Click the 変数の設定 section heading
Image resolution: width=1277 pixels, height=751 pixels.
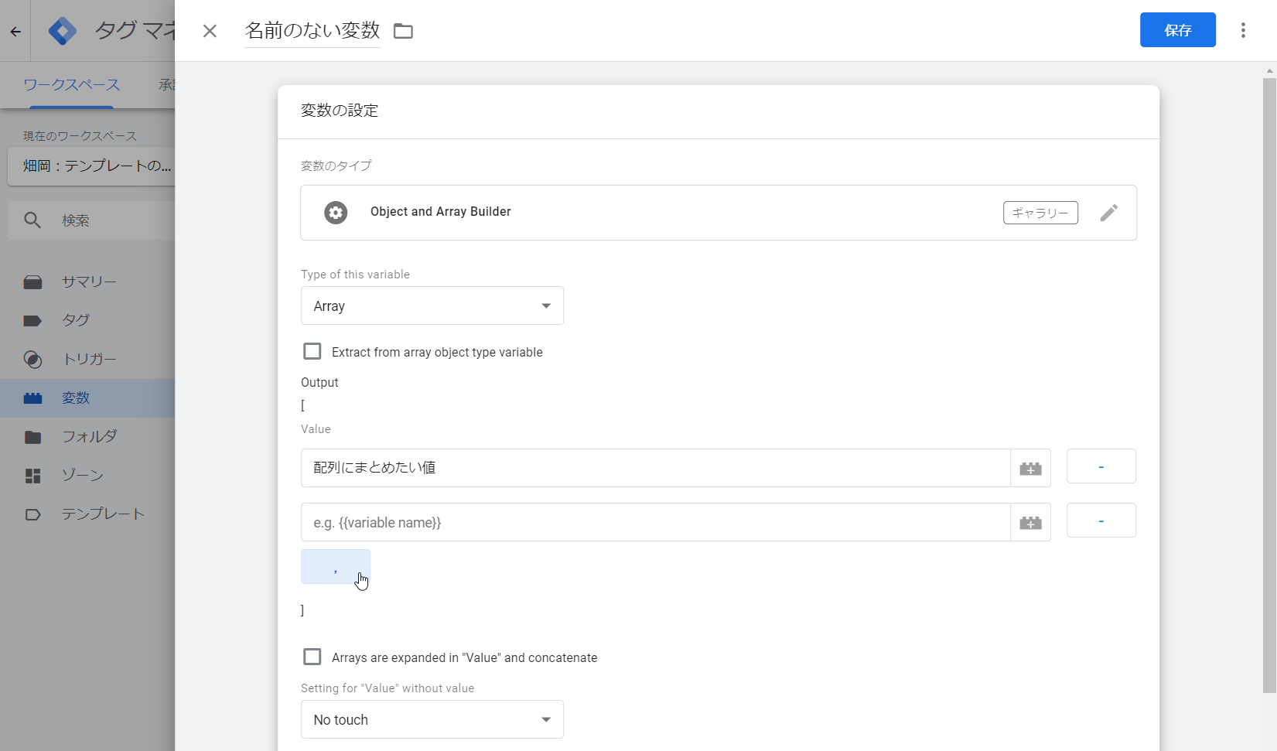tap(340, 111)
